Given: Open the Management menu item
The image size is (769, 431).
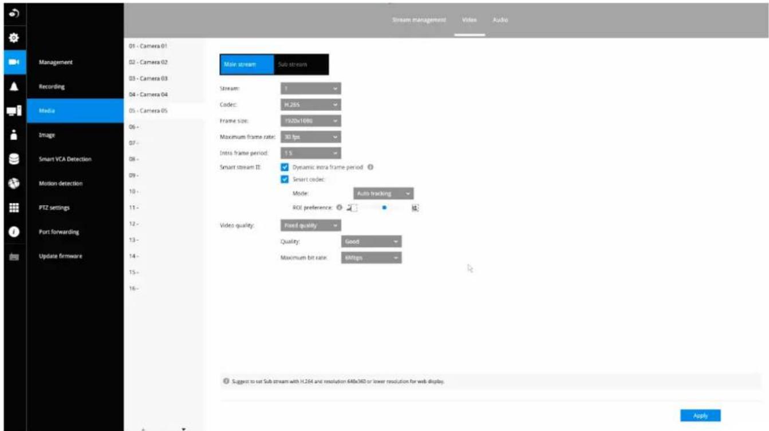Looking at the screenshot, I should (75, 62).
